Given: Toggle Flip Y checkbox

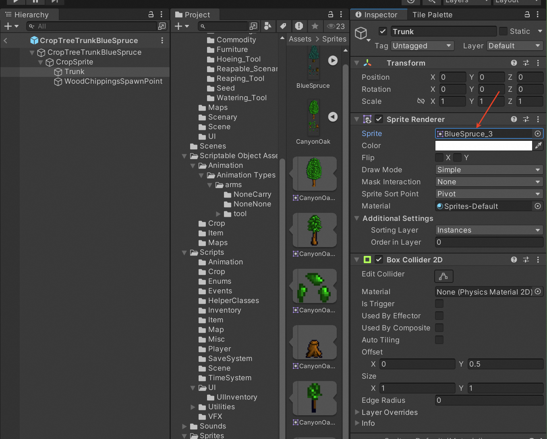Looking at the screenshot, I should pos(458,157).
